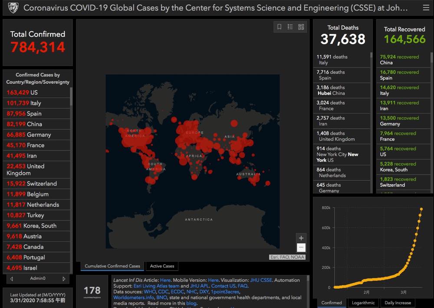The image size is (434, 308).
Task: Open the CDC data source link
Action: (x=163, y=292)
